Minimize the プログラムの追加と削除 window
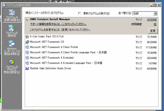This screenshot has height=111, width=164. tap(151, 5)
